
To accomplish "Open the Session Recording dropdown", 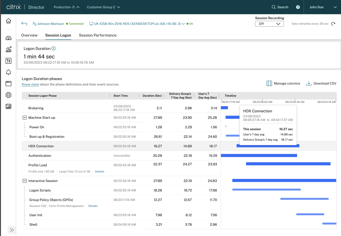I will [269, 24].
